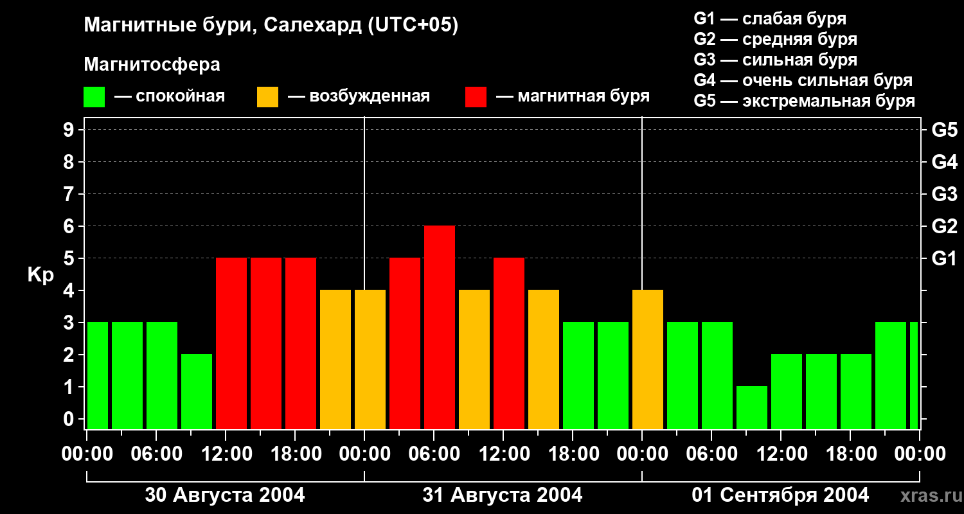The image size is (964, 514).
Task: Click the 15:00–18:00 red bar on 30 Августа
Action: coord(266,344)
